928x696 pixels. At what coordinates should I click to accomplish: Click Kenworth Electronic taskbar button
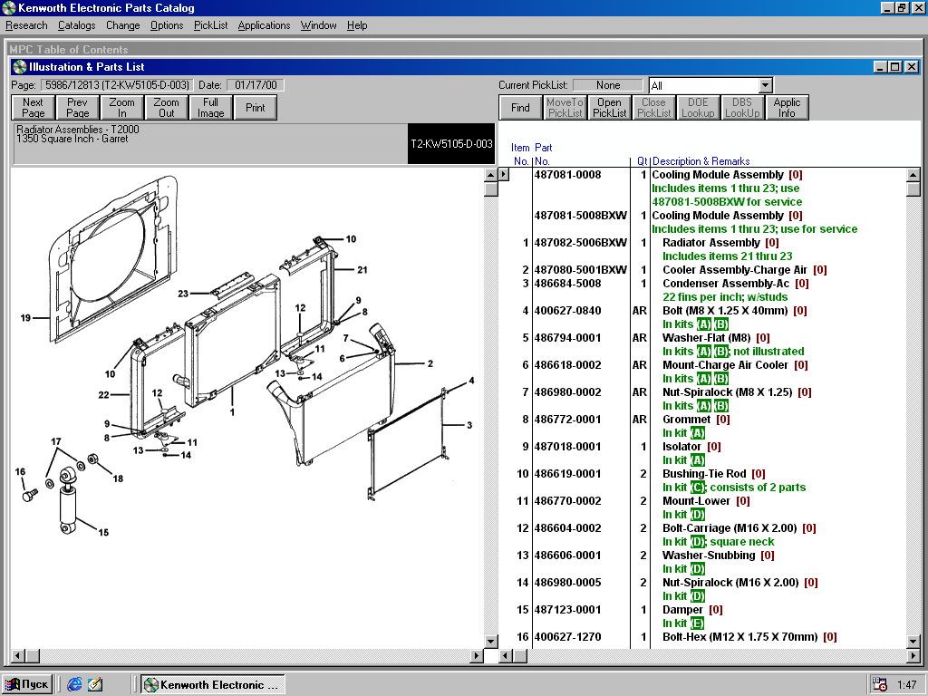click(x=213, y=684)
